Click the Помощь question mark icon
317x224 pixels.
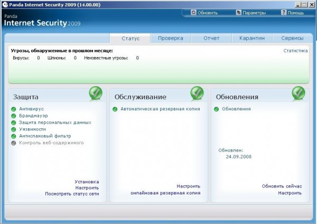[x=284, y=13]
